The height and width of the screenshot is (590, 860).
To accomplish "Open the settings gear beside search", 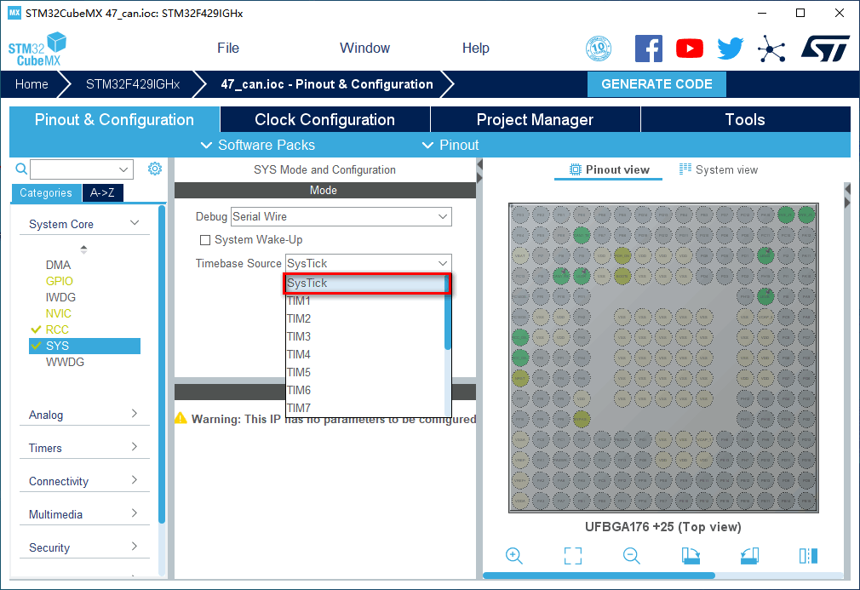I will [x=155, y=169].
